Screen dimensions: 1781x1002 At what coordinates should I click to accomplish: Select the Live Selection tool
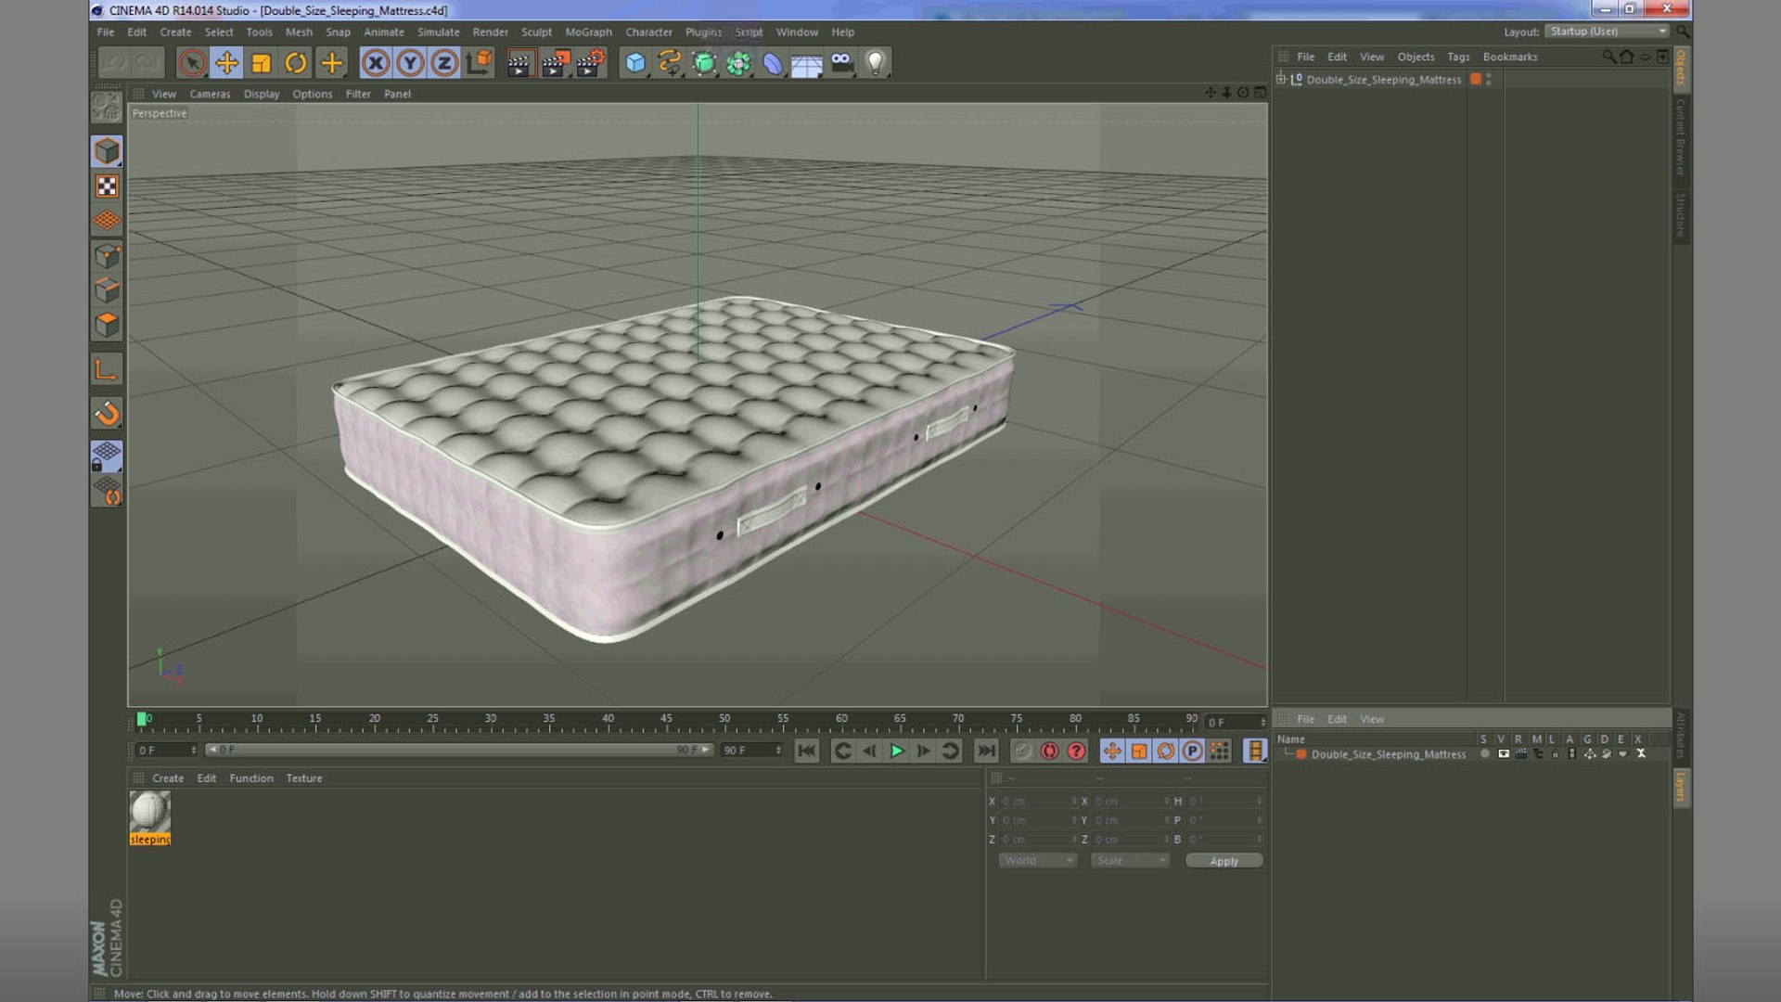192,63
